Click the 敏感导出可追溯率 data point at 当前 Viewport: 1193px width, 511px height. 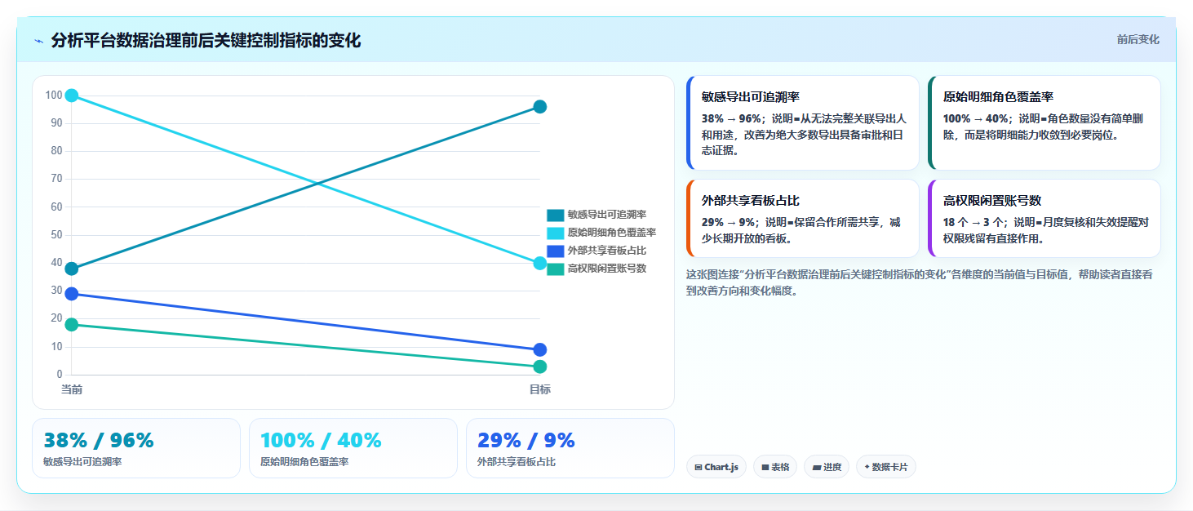[x=72, y=269]
